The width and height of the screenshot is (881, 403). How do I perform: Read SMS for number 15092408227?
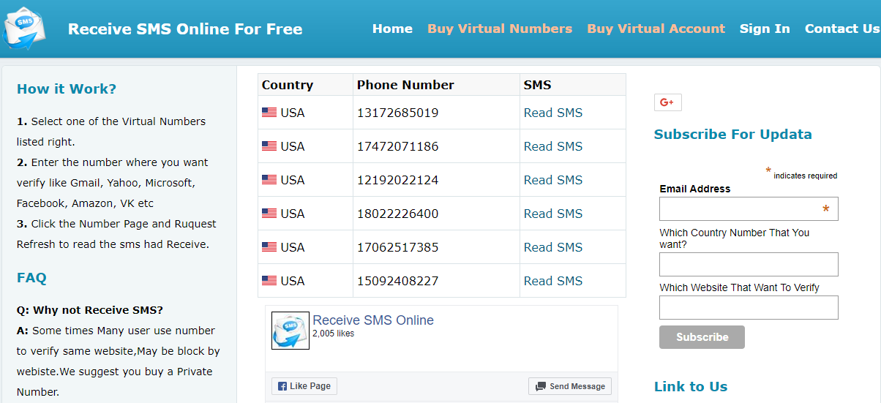coord(553,281)
